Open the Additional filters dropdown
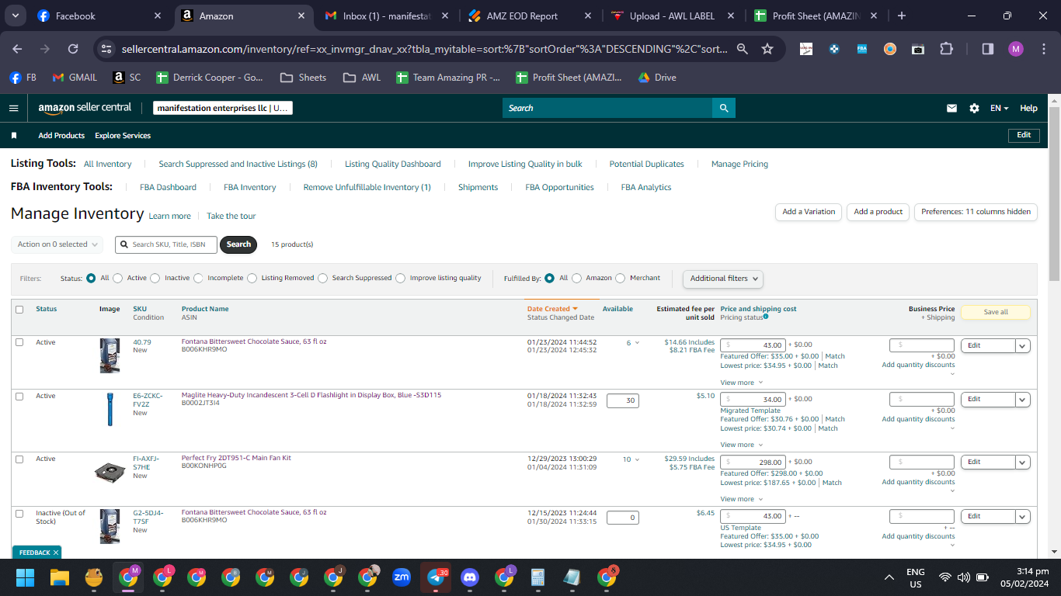The image size is (1061, 596). point(723,278)
